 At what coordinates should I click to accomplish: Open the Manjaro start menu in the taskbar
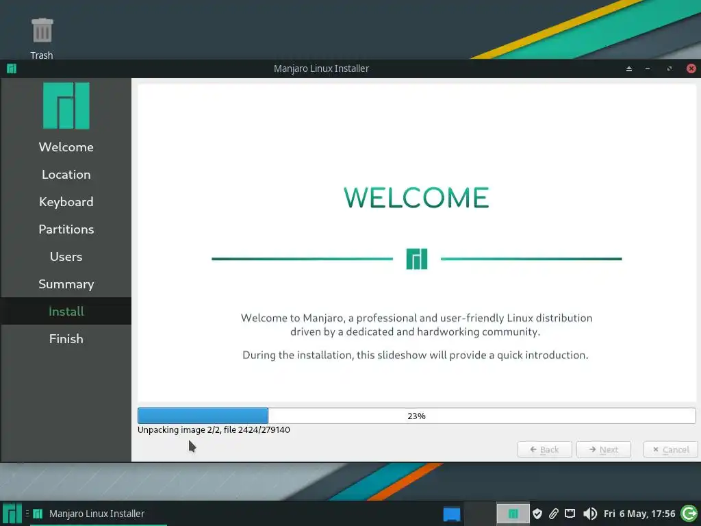pyautogui.click(x=12, y=514)
